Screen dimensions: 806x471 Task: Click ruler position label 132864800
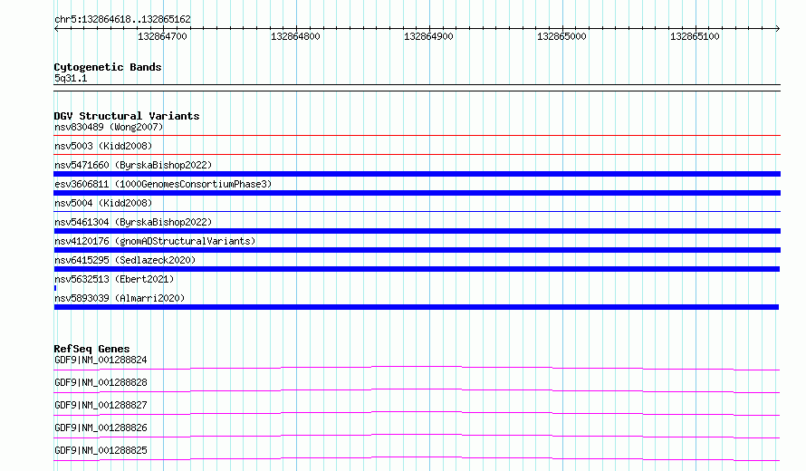295,36
